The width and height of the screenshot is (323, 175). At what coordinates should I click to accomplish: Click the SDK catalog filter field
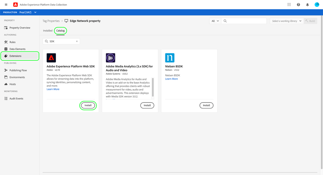click(61, 41)
